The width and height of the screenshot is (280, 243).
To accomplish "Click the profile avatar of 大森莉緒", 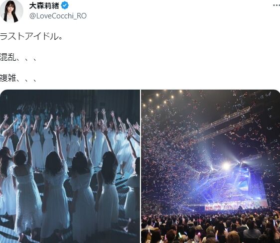I will (x=11, y=11).
